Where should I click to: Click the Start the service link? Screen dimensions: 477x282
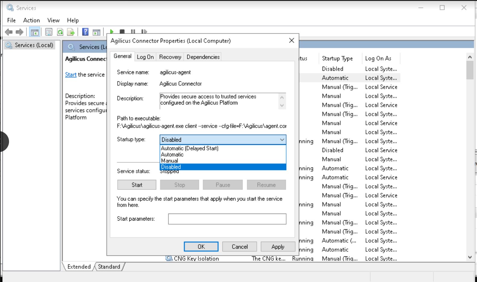point(71,74)
